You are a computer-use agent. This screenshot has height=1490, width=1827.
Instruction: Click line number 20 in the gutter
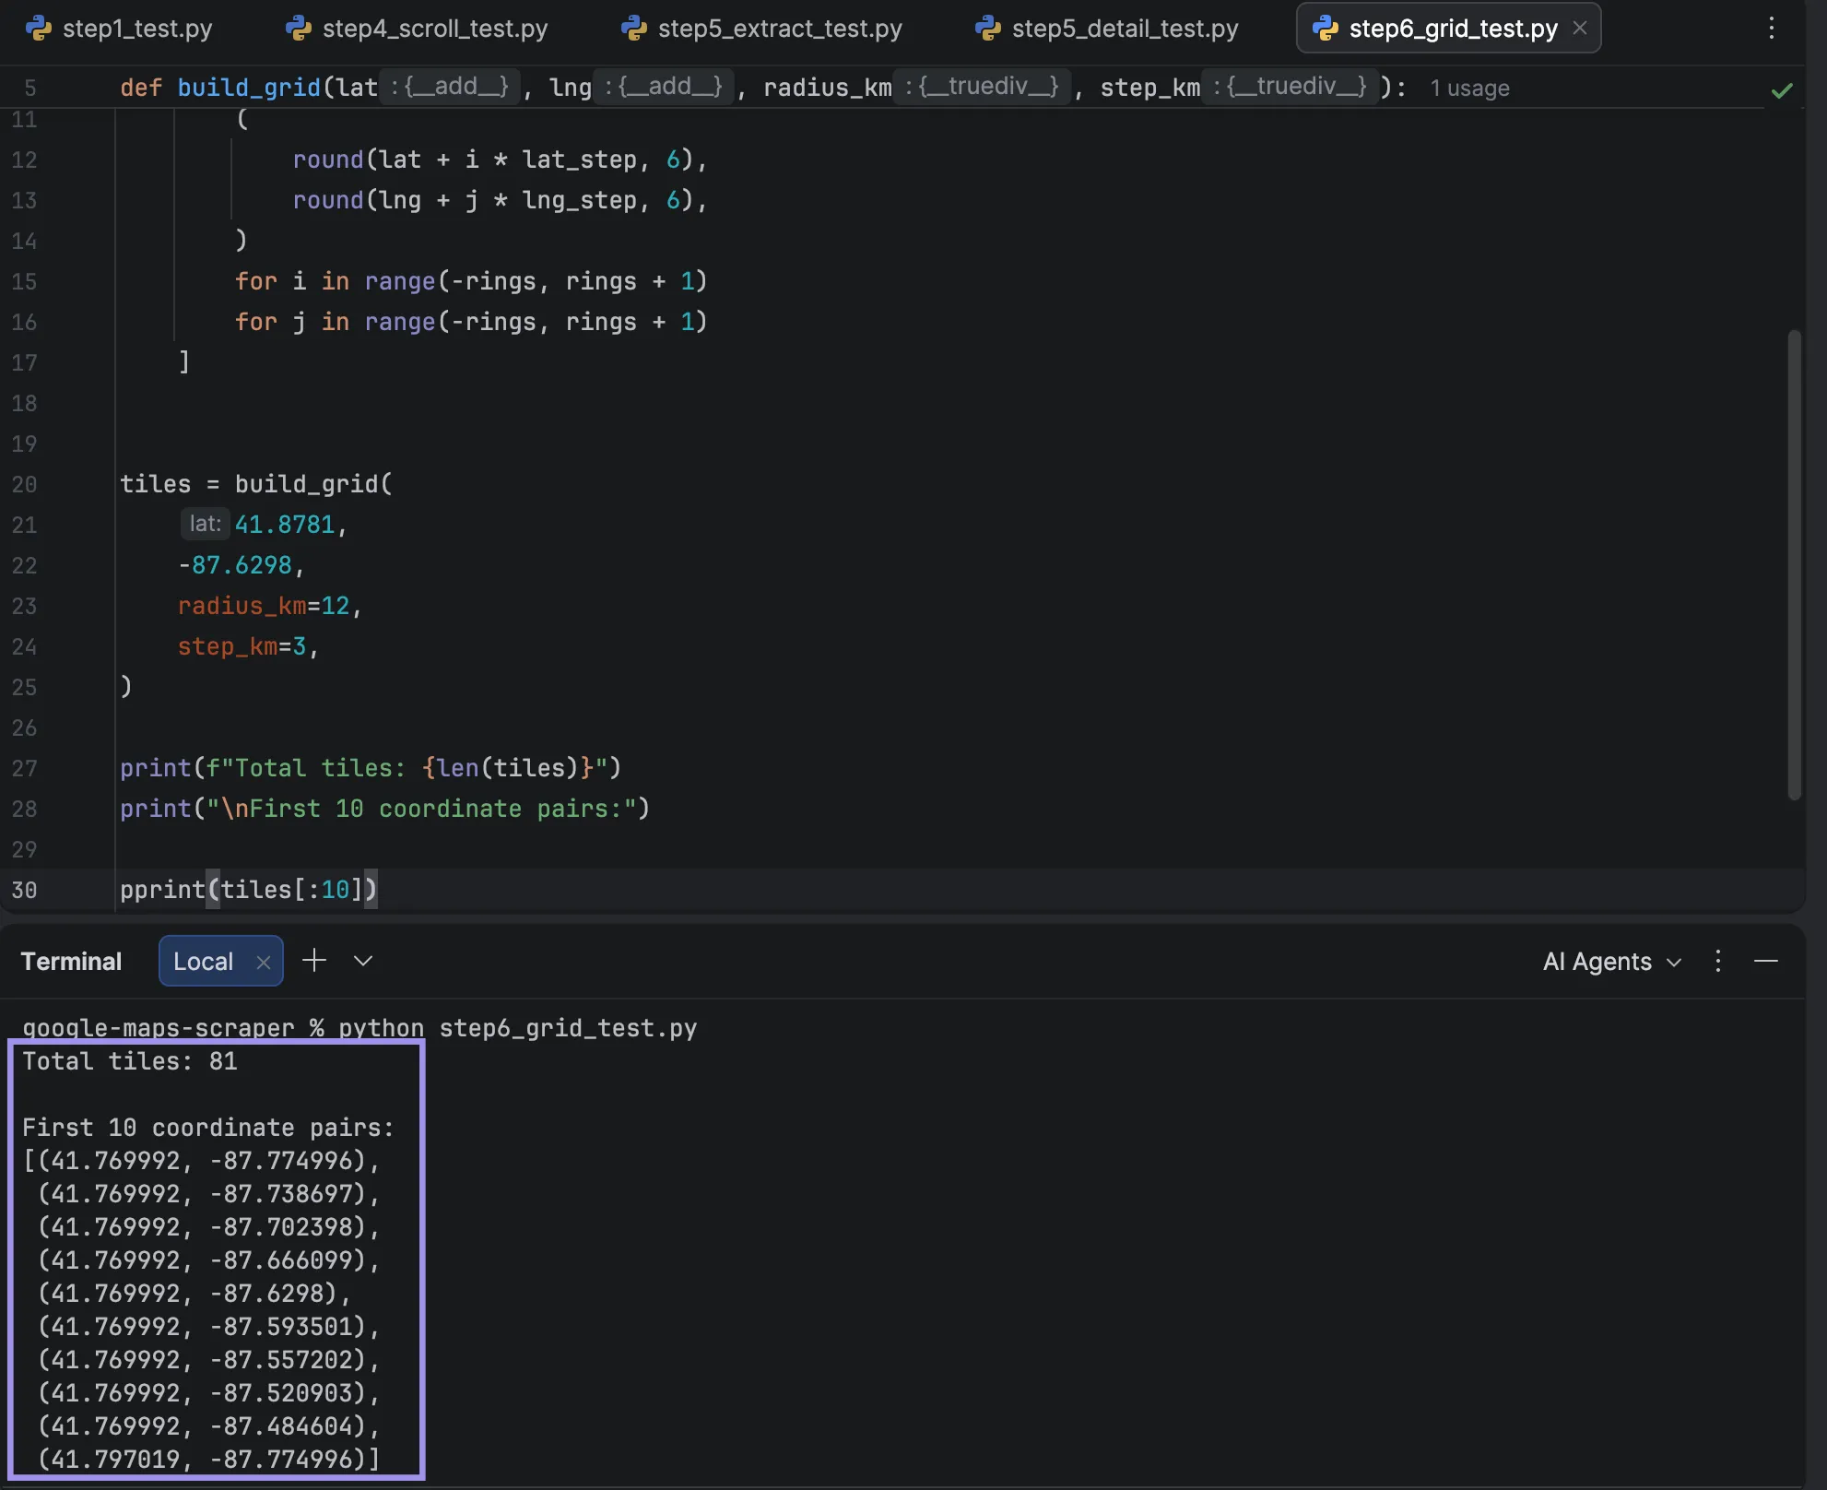[x=24, y=484]
